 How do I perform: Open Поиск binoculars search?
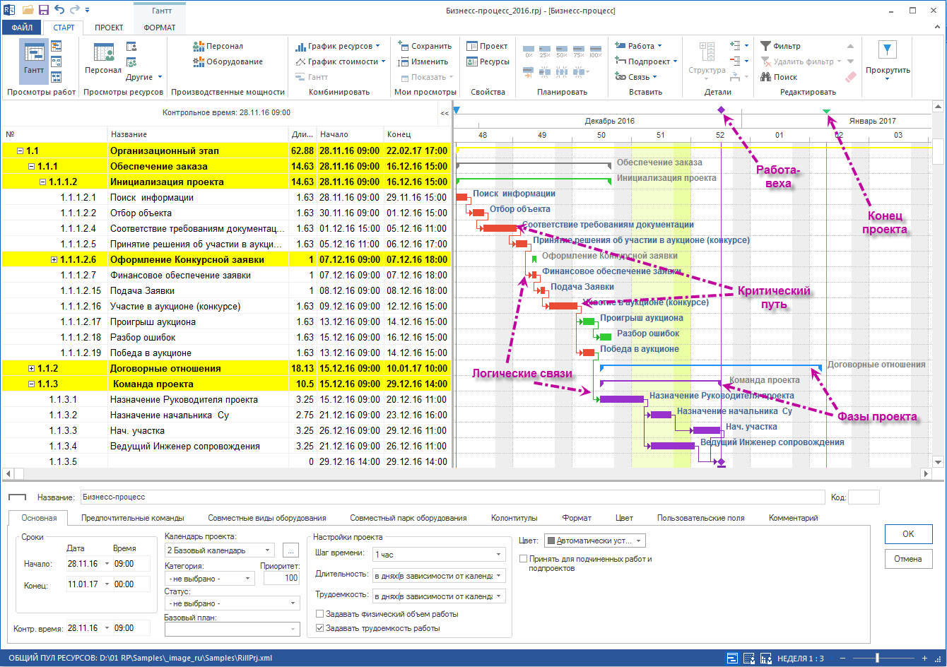click(x=779, y=77)
